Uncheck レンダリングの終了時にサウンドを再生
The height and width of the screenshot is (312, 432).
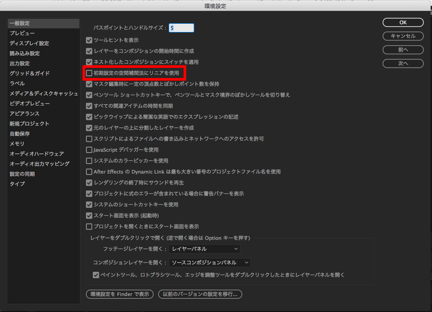coord(89,183)
